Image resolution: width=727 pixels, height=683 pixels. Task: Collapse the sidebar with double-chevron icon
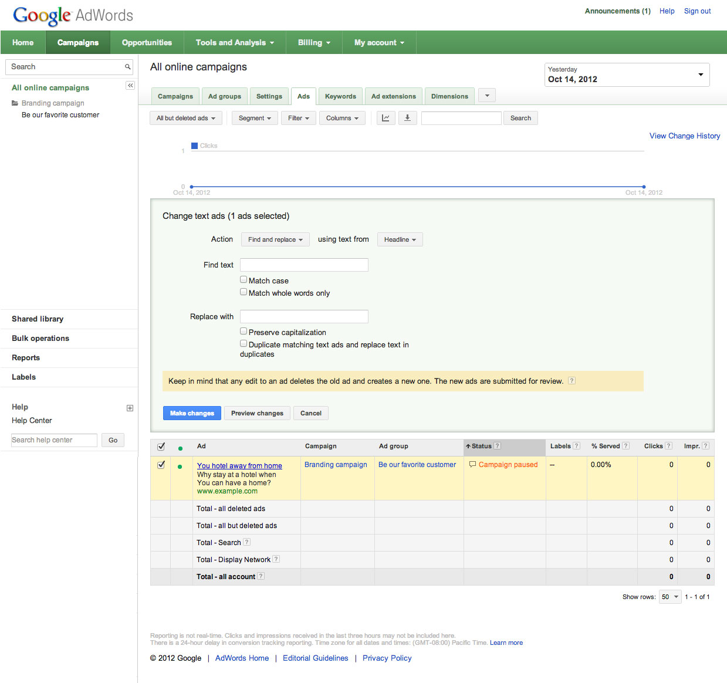(x=130, y=86)
